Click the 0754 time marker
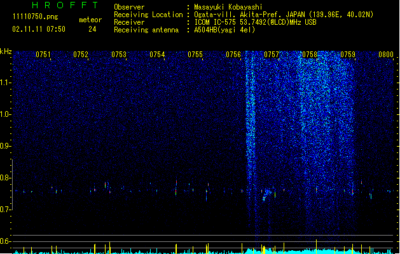The image size is (400, 254). tap(157, 55)
